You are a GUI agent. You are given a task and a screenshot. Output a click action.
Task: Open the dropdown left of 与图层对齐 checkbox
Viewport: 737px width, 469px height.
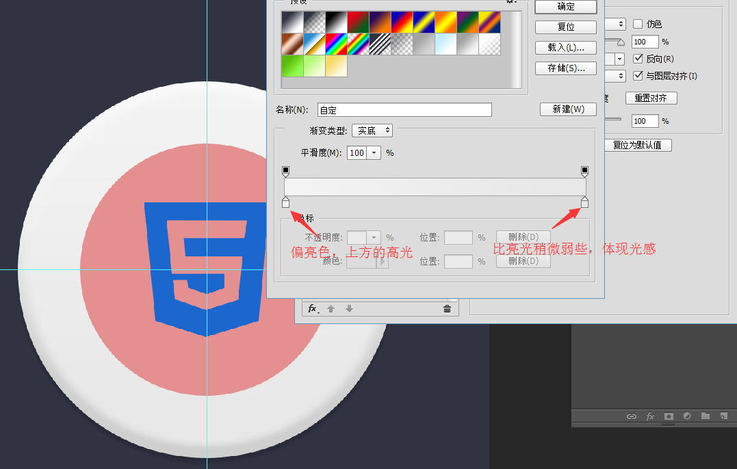pyautogui.click(x=616, y=76)
